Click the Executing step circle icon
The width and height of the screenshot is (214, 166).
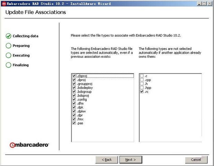click(x=8, y=55)
